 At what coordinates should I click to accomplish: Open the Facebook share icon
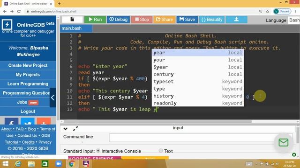(x=11, y=121)
